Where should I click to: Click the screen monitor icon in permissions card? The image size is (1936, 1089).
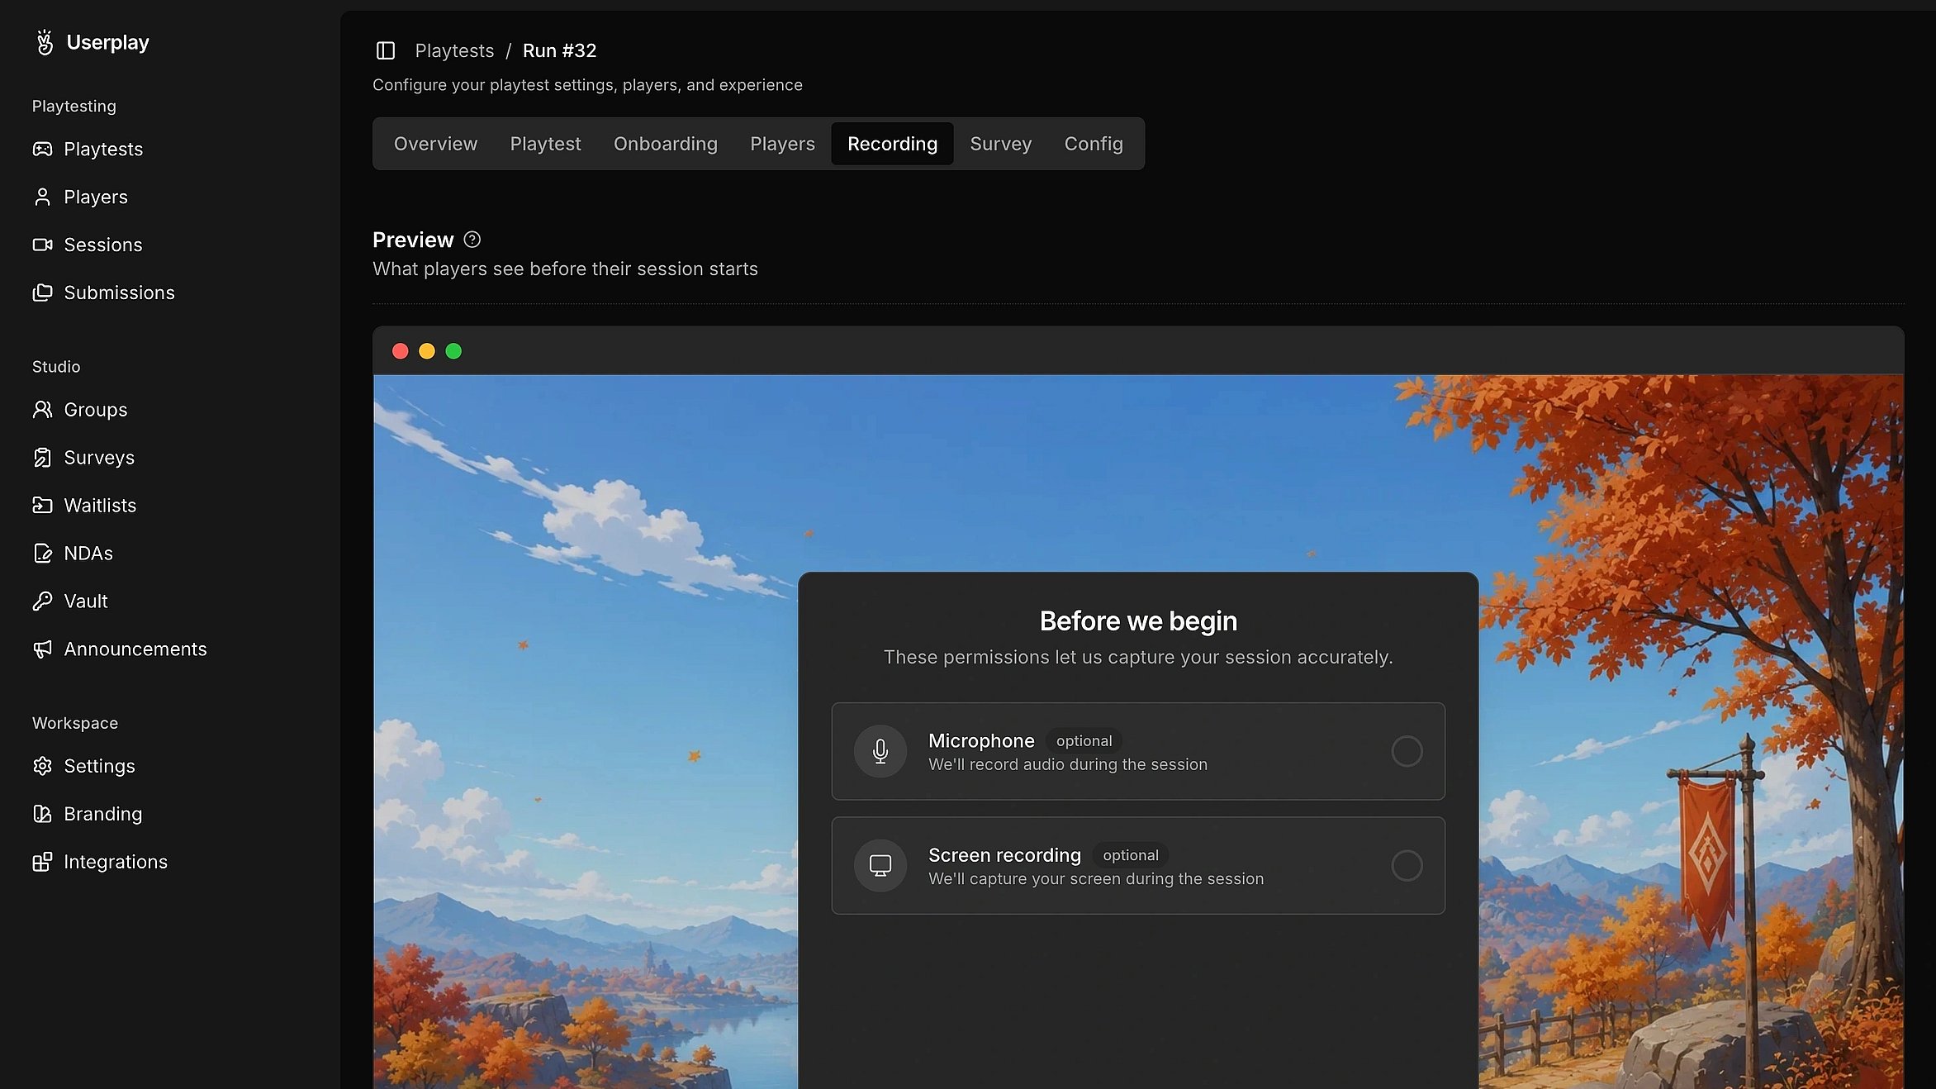pos(880,865)
